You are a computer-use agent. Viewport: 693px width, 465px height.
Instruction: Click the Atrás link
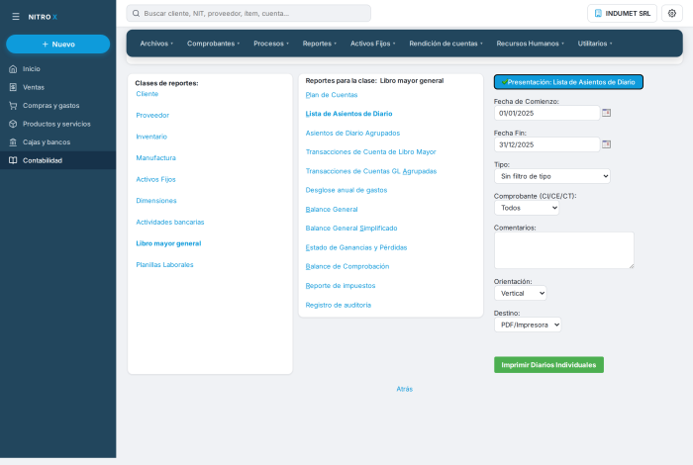pos(404,389)
